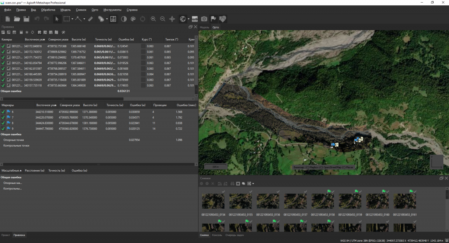Screen dimensions: 449x243
Task: Click the Zoom Out magnifier icon
Action: click(163, 19)
